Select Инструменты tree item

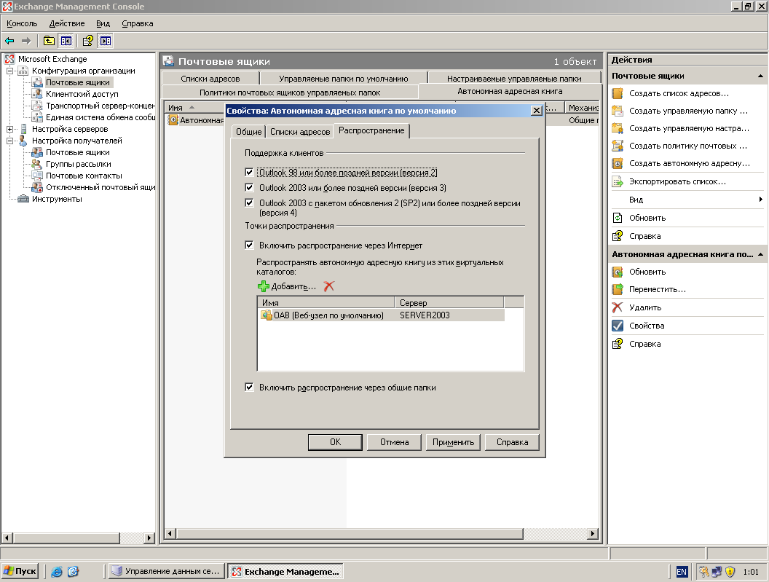(x=57, y=199)
